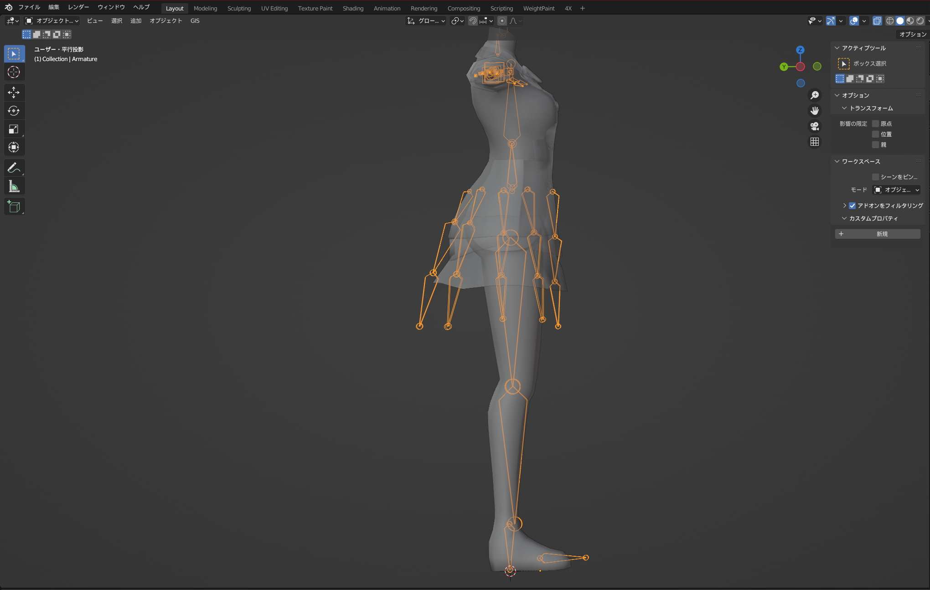Toggle camera view with camera icon
The image size is (930, 590).
click(815, 126)
